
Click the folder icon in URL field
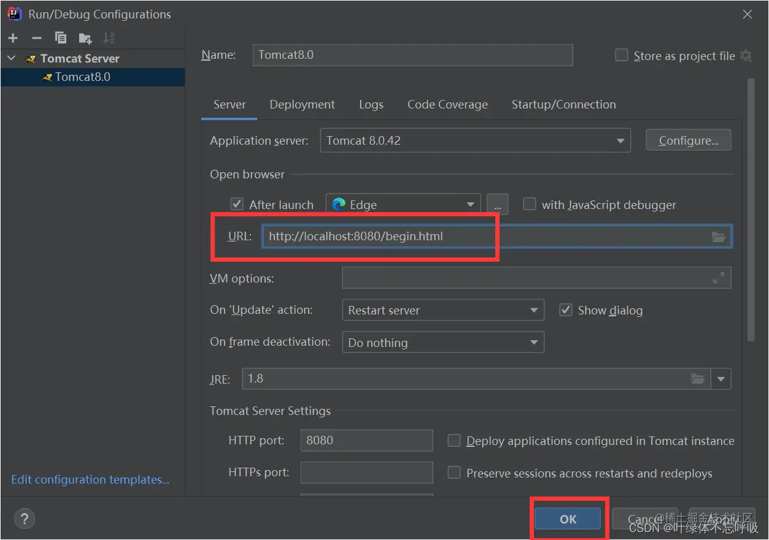pyautogui.click(x=719, y=237)
